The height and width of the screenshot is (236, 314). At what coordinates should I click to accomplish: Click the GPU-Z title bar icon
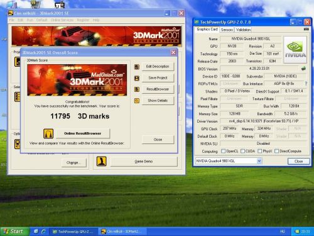tap(197, 22)
